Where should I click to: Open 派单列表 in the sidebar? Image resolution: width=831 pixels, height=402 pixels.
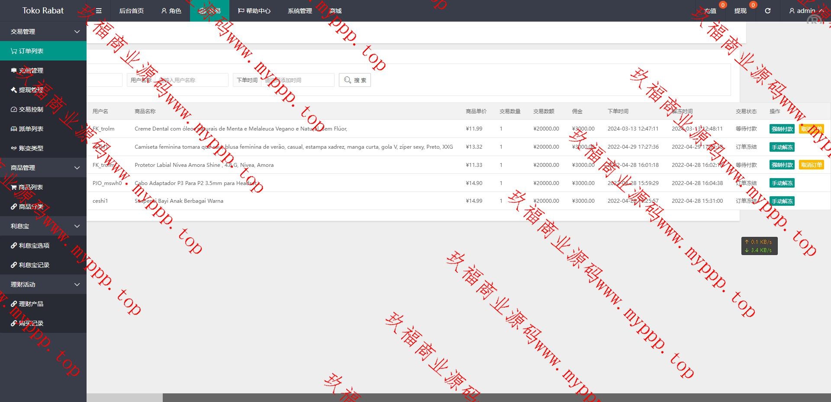30,129
